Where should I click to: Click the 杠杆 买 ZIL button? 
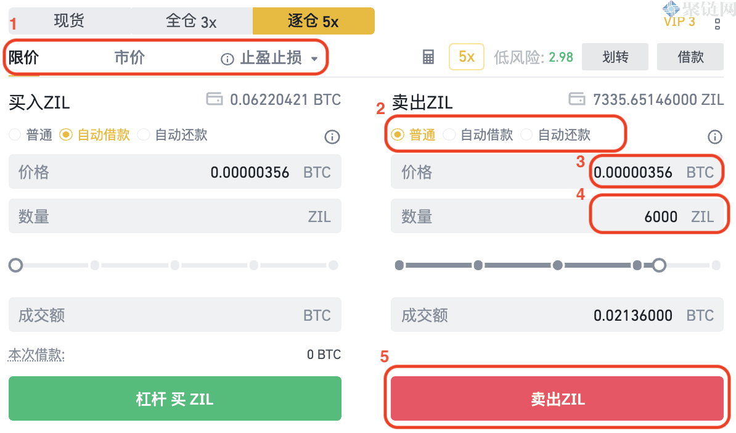click(174, 398)
